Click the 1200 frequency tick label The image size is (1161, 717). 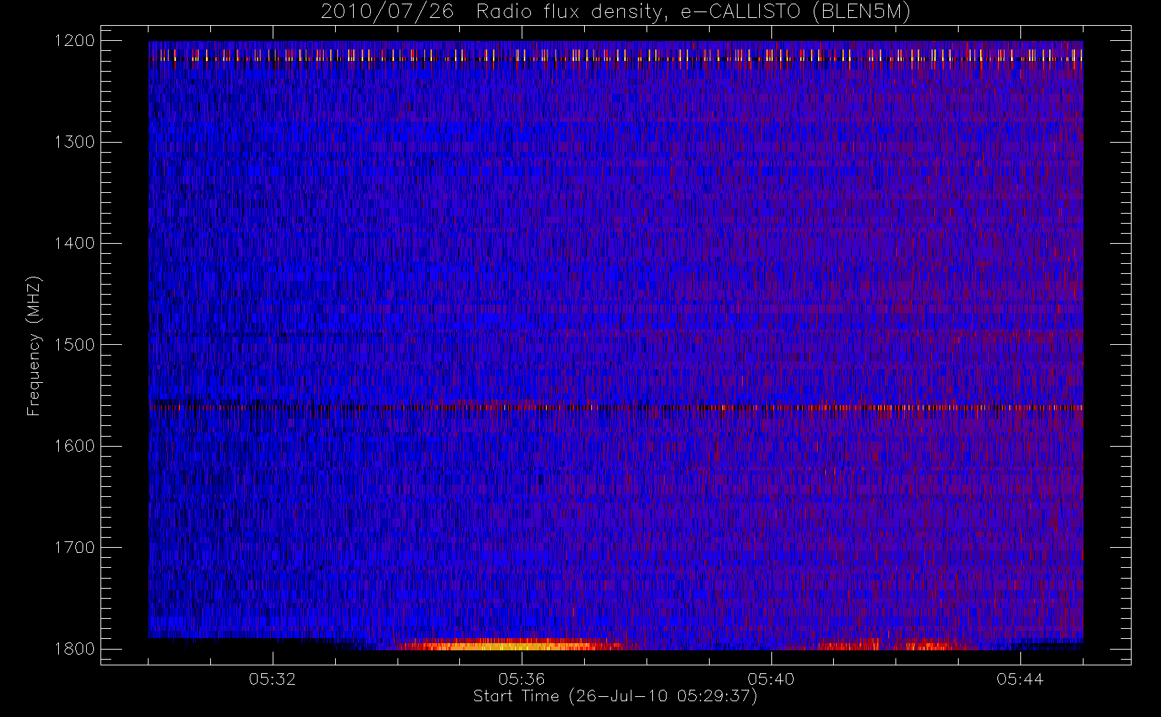75,41
